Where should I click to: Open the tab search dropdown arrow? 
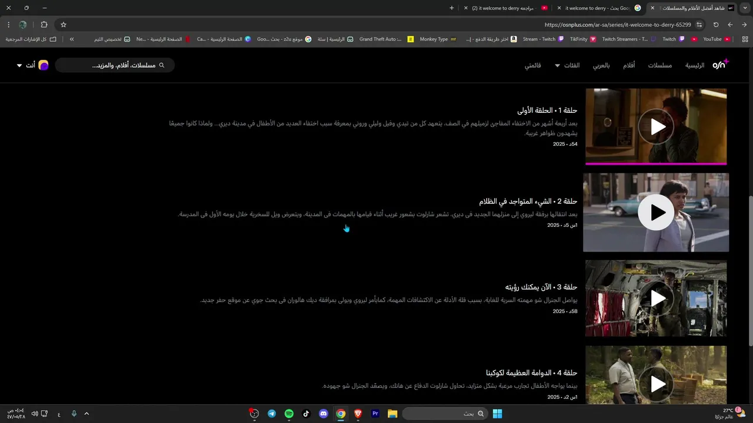click(745, 8)
